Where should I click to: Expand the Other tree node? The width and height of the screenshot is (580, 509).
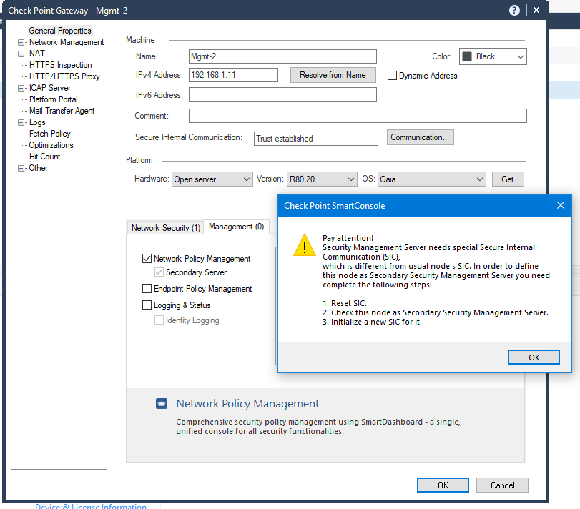pyautogui.click(x=21, y=169)
